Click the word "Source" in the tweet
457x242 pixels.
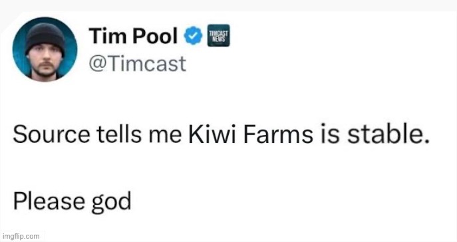point(52,134)
